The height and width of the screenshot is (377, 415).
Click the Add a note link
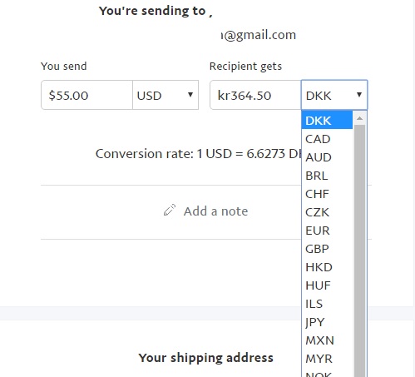pyautogui.click(x=215, y=211)
